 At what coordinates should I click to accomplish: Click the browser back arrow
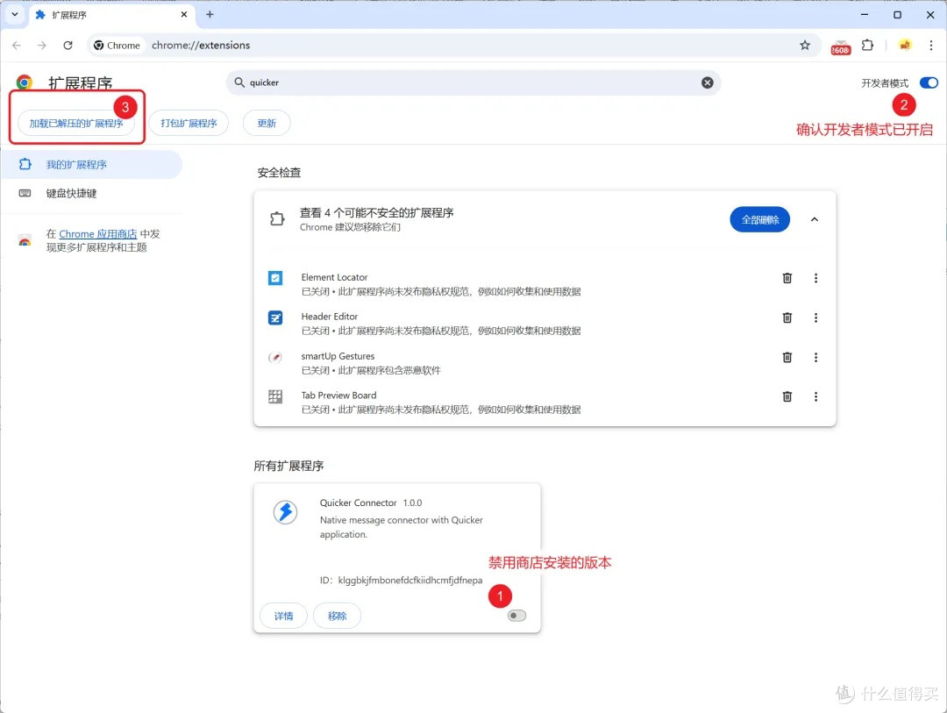[17, 46]
